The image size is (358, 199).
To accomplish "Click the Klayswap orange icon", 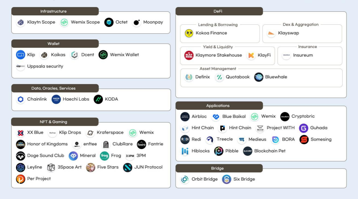I will 271,33.
